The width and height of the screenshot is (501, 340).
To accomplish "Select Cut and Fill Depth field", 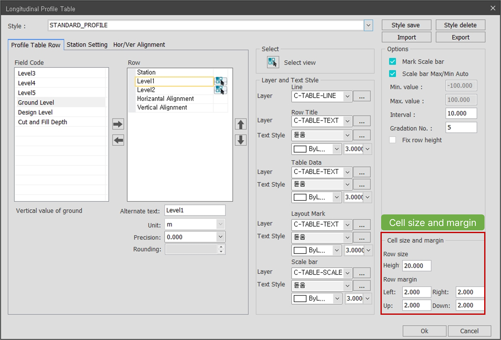I will point(60,122).
